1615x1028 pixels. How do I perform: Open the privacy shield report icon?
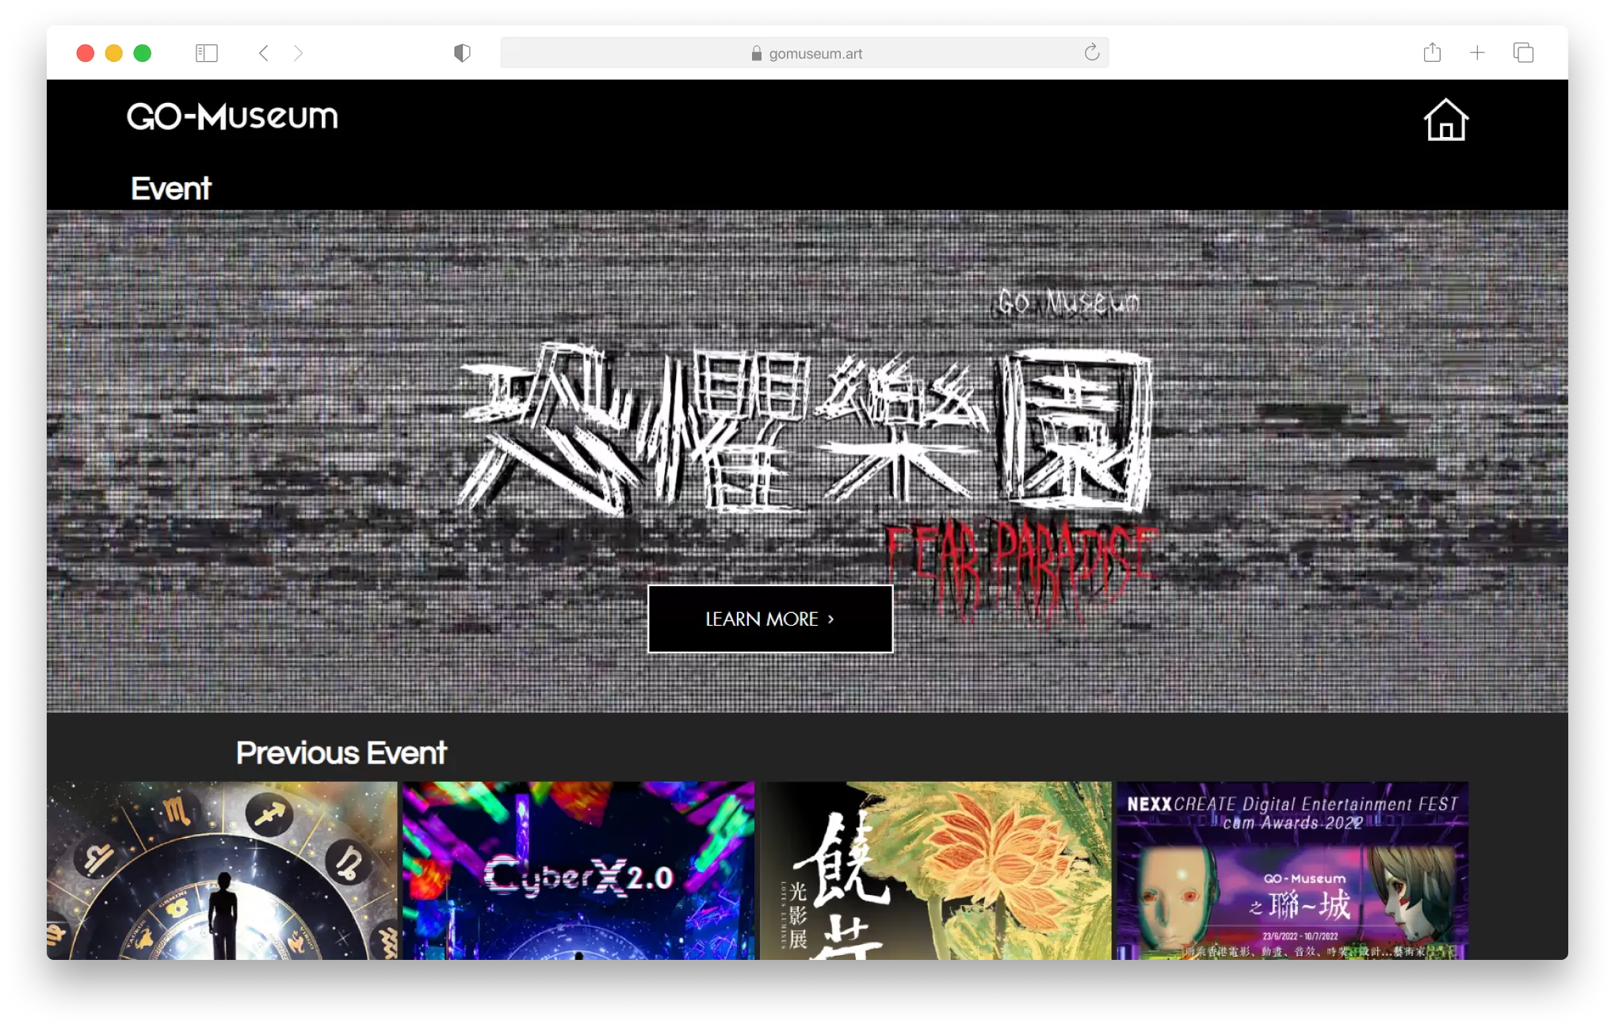pyautogui.click(x=462, y=53)
